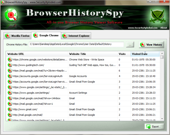The image size is (170, 135).
Task: Click the View History button
Action: click(x=151, y=45)
